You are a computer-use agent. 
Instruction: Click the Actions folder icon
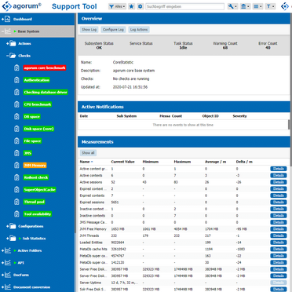coord(13,44)
